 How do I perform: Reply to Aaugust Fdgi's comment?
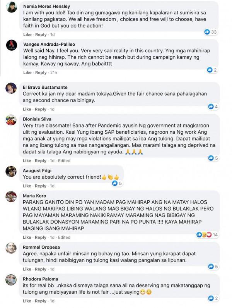point(41,186)
